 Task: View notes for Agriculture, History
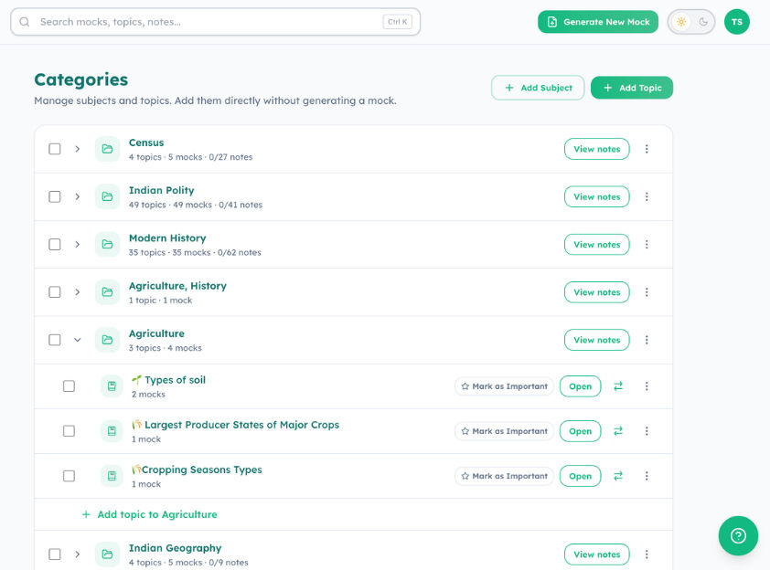pyautogui.click(x=596, y=292)
